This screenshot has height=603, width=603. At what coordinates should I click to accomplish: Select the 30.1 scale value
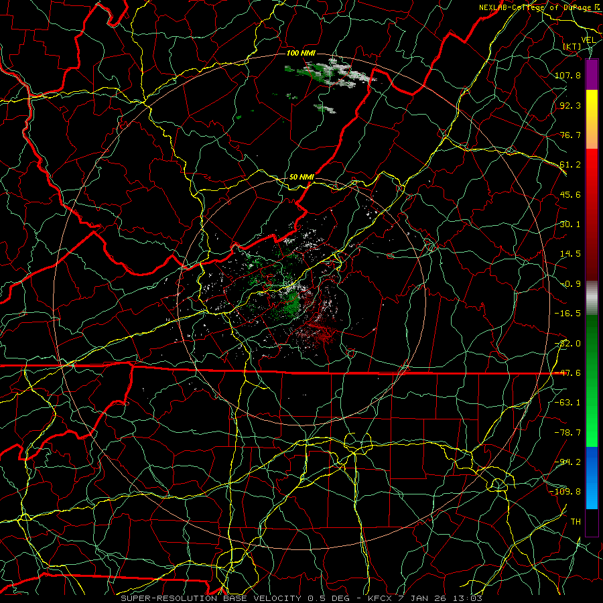coord(570,224)
